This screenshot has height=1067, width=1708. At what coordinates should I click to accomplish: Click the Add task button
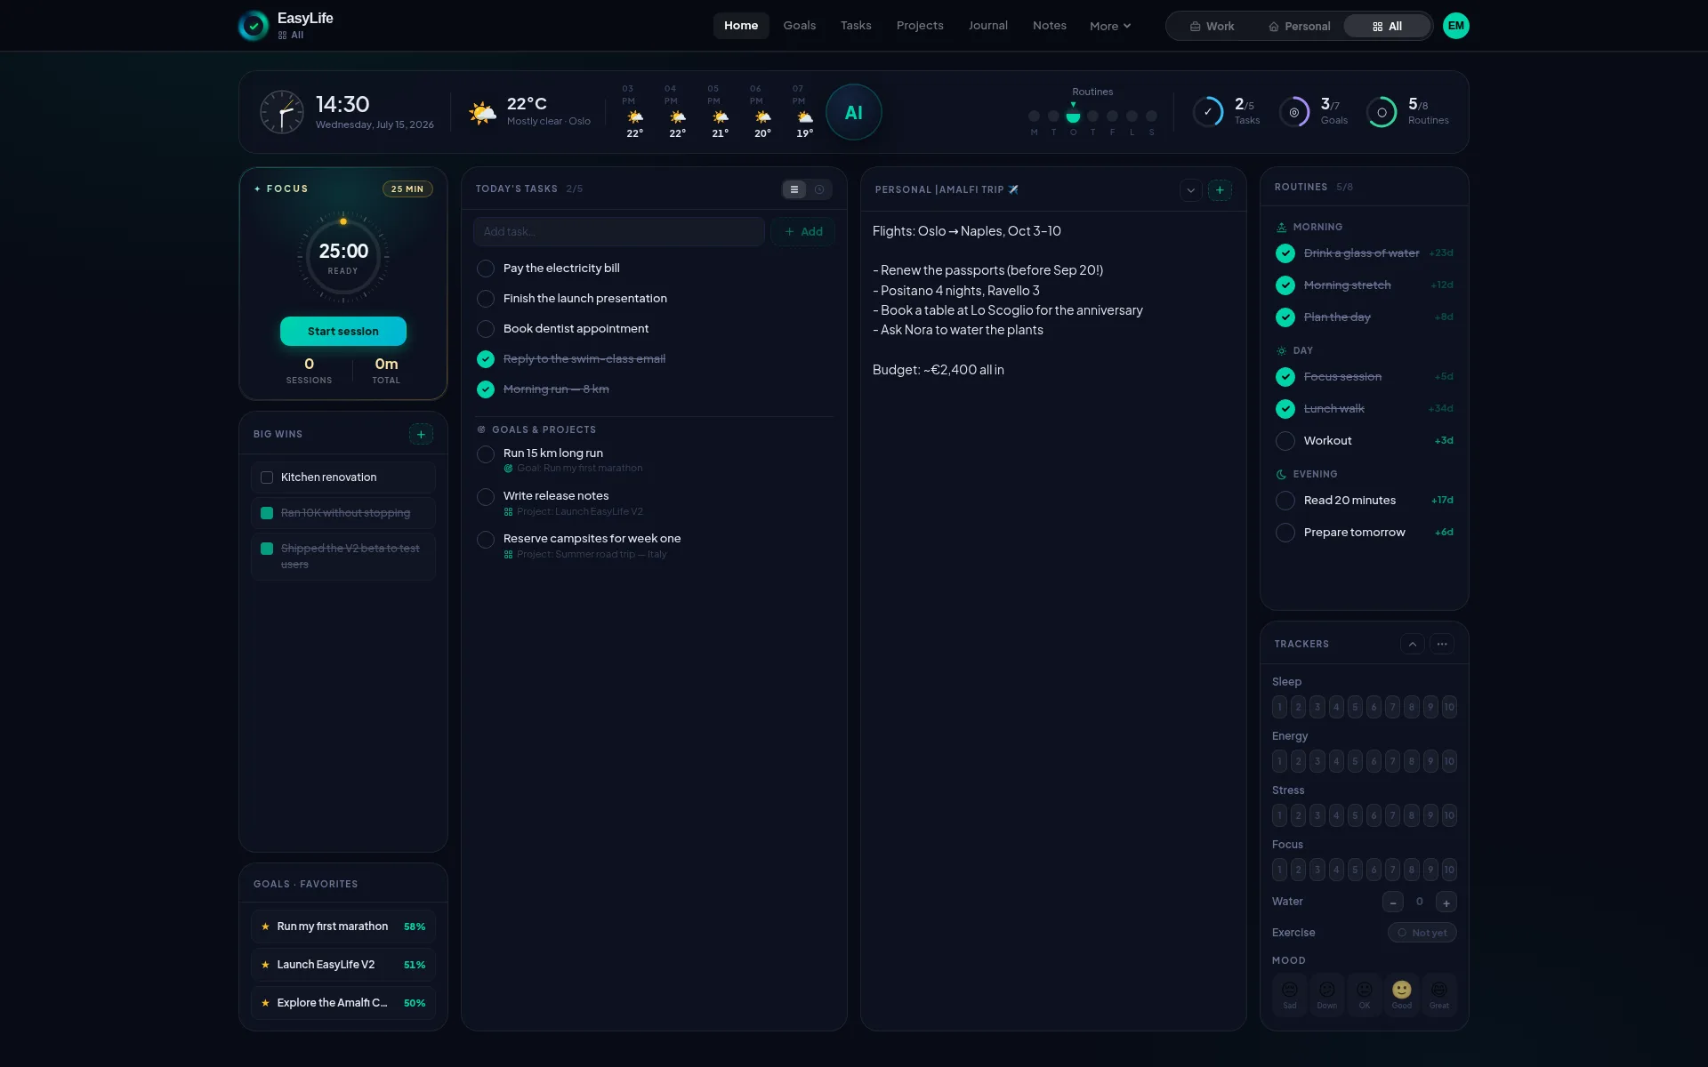tap(803, 231)
